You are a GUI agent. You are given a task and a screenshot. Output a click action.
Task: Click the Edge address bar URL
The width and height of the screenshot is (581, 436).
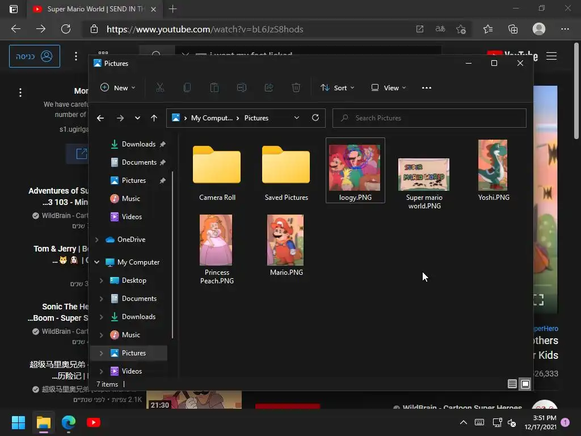pos(205,29)
